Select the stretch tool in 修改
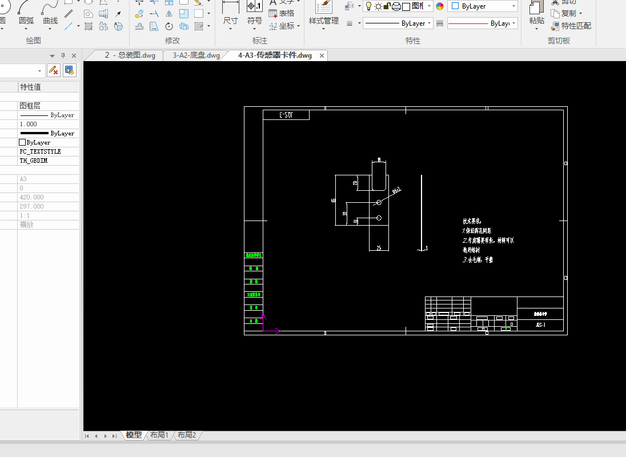 [154, 26]
